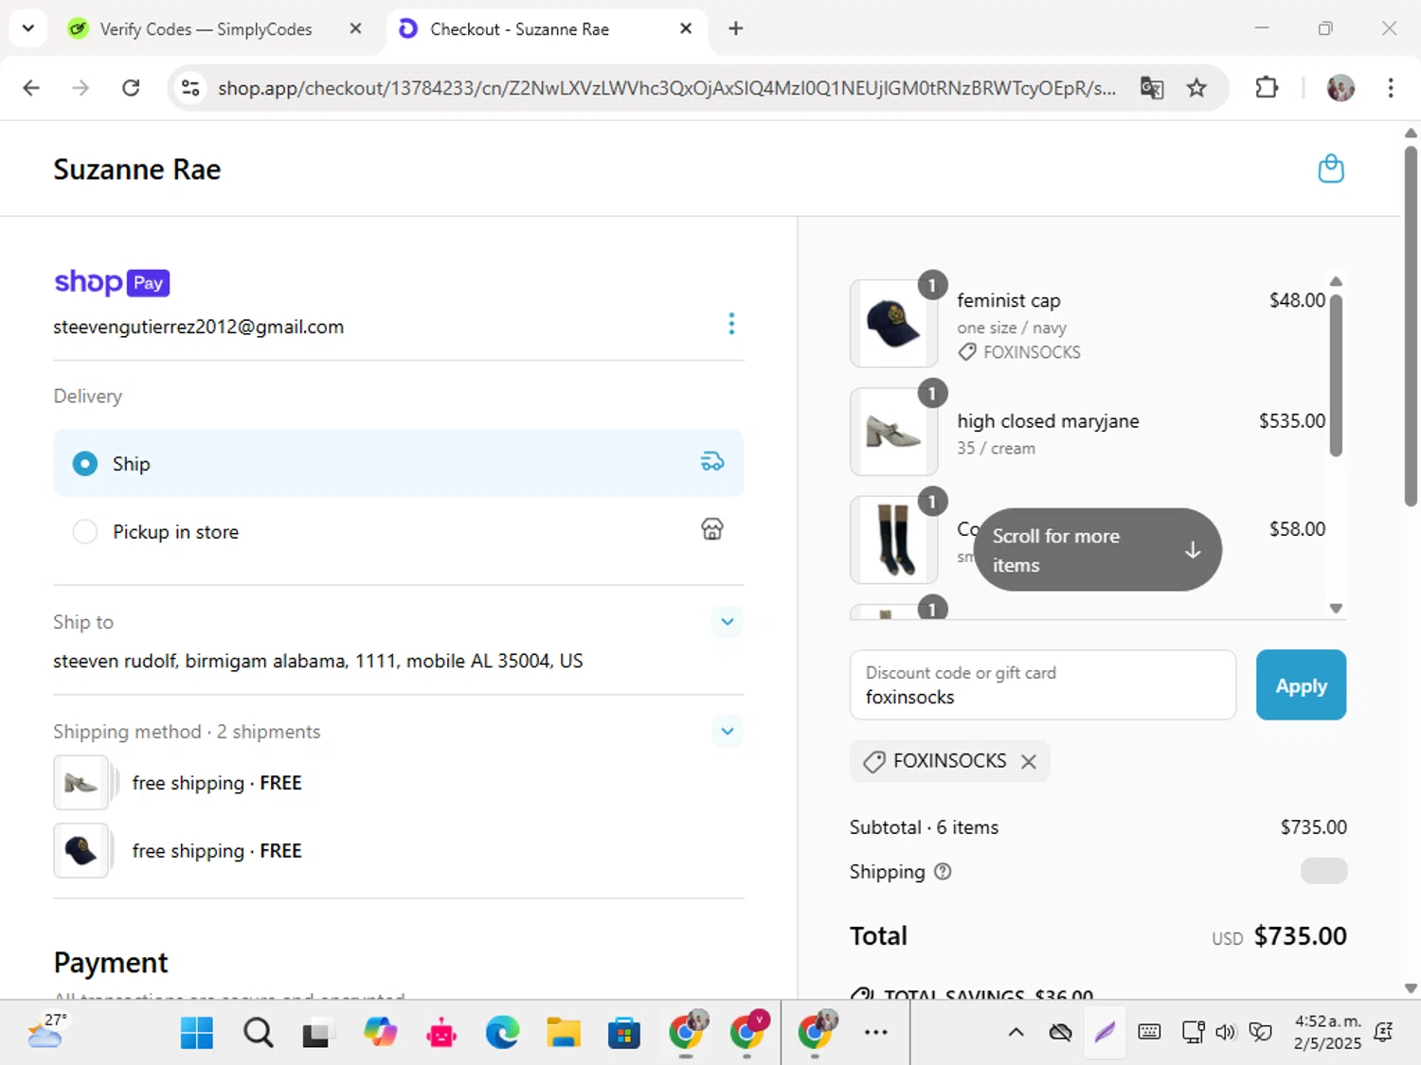Viewport: 1421px width, 1065px height.
Task: Launch Microsoft Edge from the taskbar
Action: tap(502, 1033)
